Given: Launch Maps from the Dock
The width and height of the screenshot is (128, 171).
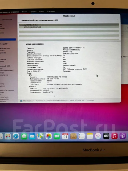Looking at the screenshot, I should 40,136.
